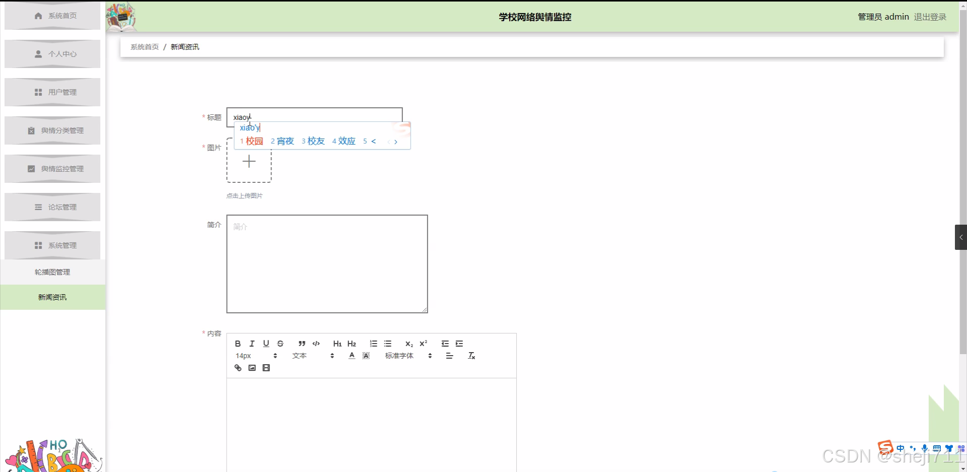Image resolution: width=967 pixels, height=472 pixels.
Task: Click the page vertical scrollbar
Action: pyautogui.click(x=963, y=181)
